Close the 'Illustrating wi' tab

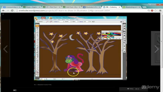(x=139, y=7)
